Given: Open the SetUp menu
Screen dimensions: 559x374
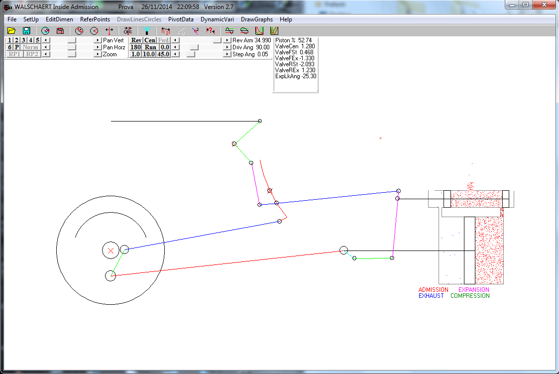Looking at the screenshot, I should pos(31,19).
